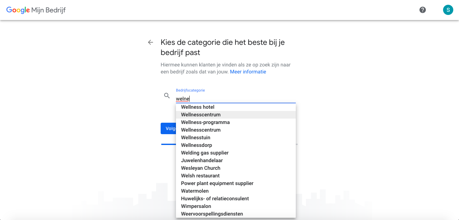
Task: Open help via the question mark icon
Action: (x=422, y=10)
